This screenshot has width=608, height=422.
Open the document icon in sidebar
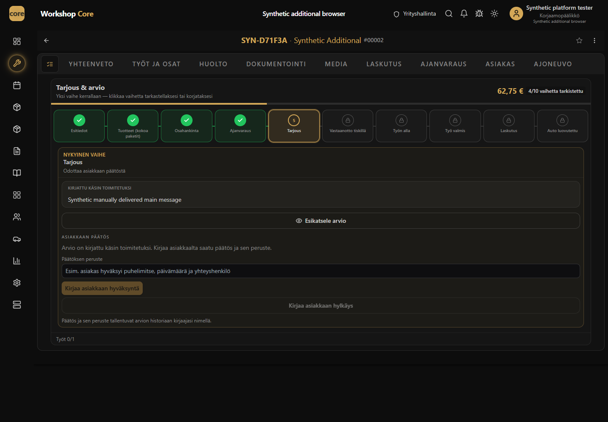(x=17, y=151)
